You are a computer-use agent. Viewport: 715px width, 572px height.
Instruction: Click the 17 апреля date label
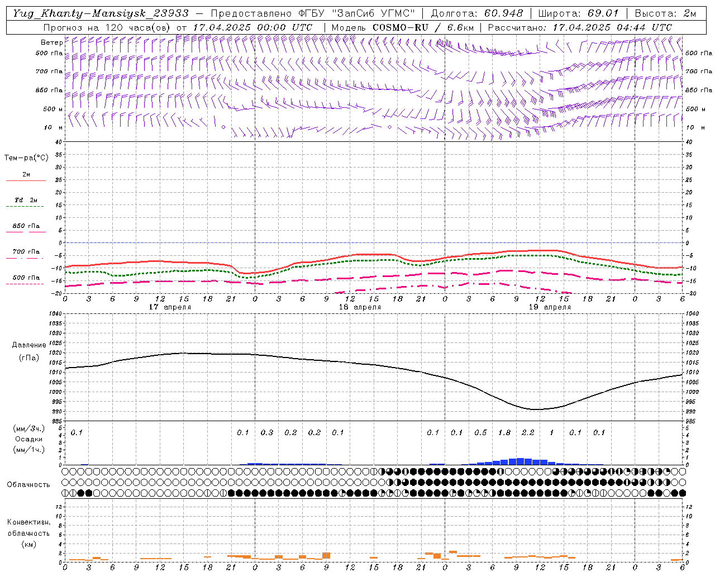tap(170, 307)
